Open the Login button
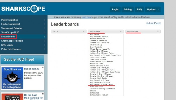The height and width of the screenshot is (100, 176). tap(115, 10)
